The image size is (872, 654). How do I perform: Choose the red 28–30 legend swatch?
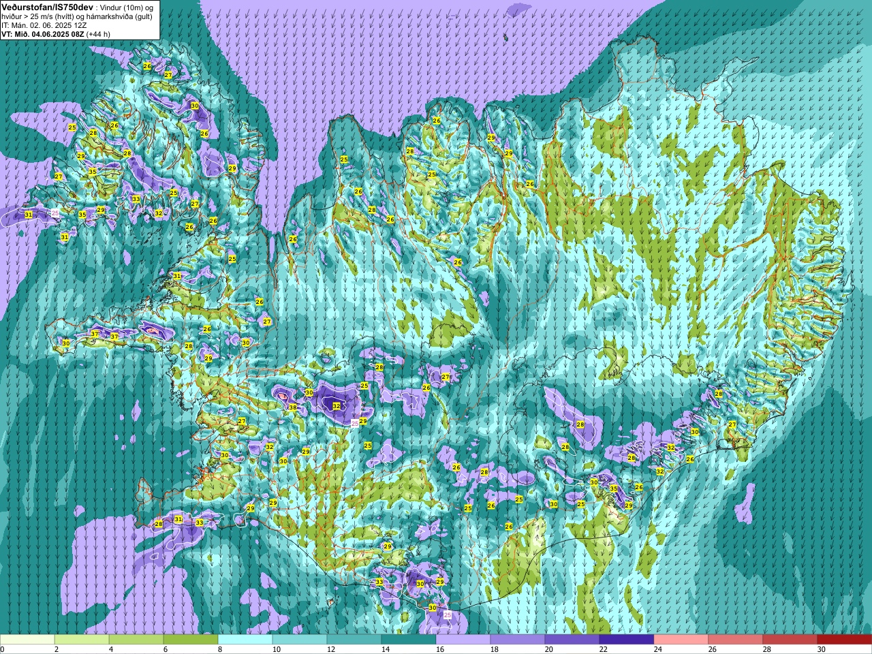[790, 640]
